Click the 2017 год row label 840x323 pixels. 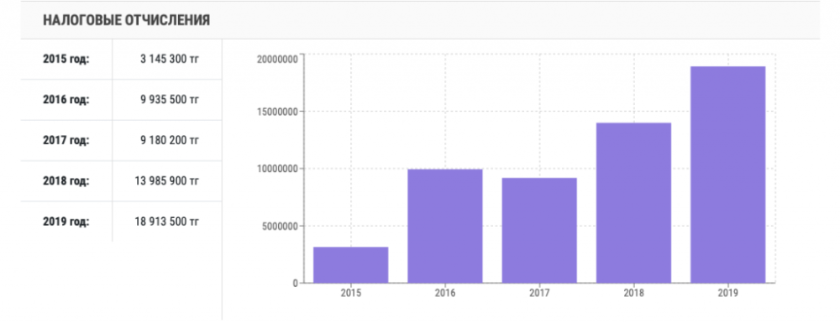[66, 140]
